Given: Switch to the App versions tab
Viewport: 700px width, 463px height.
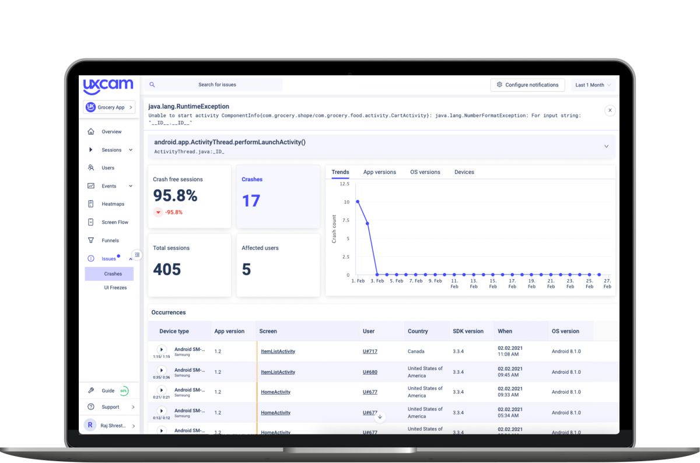Looking at the screenshot, I should point(380,172).
